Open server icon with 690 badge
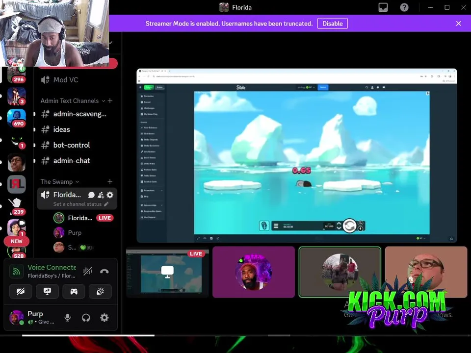Viewport: 471px width, 353px height. pos(17,118)
